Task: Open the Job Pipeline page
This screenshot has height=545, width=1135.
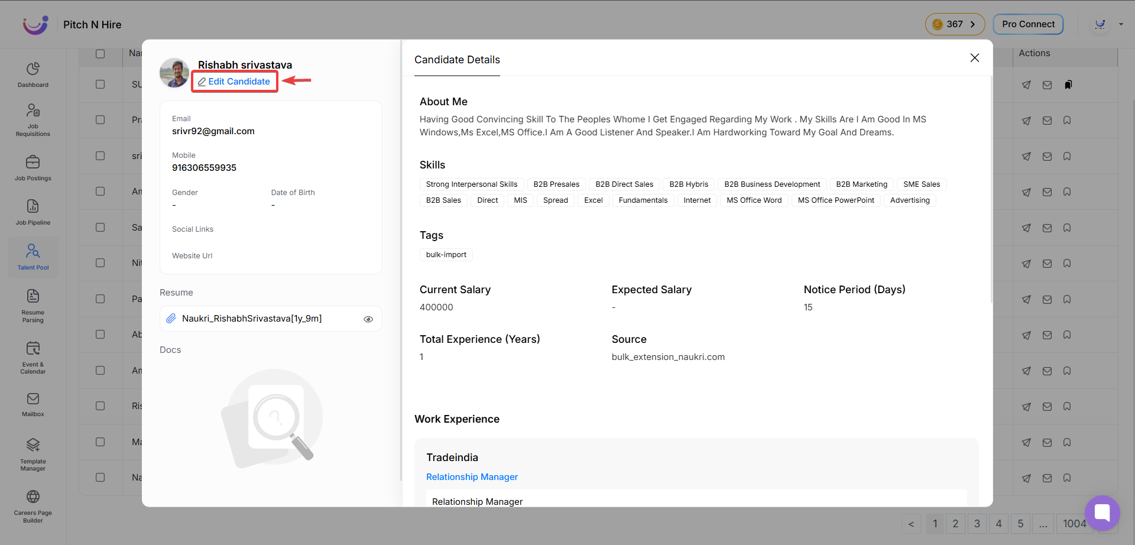Action: pyautogui.click(x=33, y=212)
